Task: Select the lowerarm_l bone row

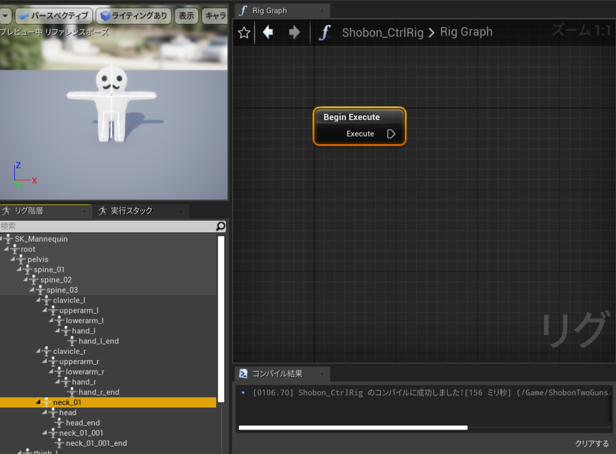Action: 108,321
